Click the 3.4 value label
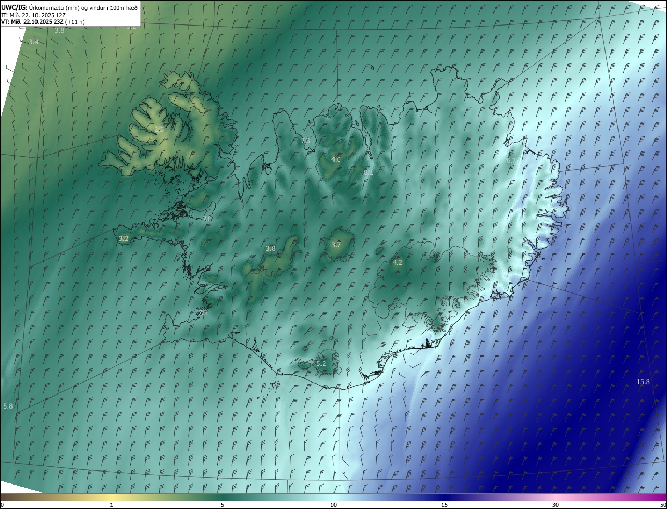This screenshot has width=667, height=509. tap(33, 42)
